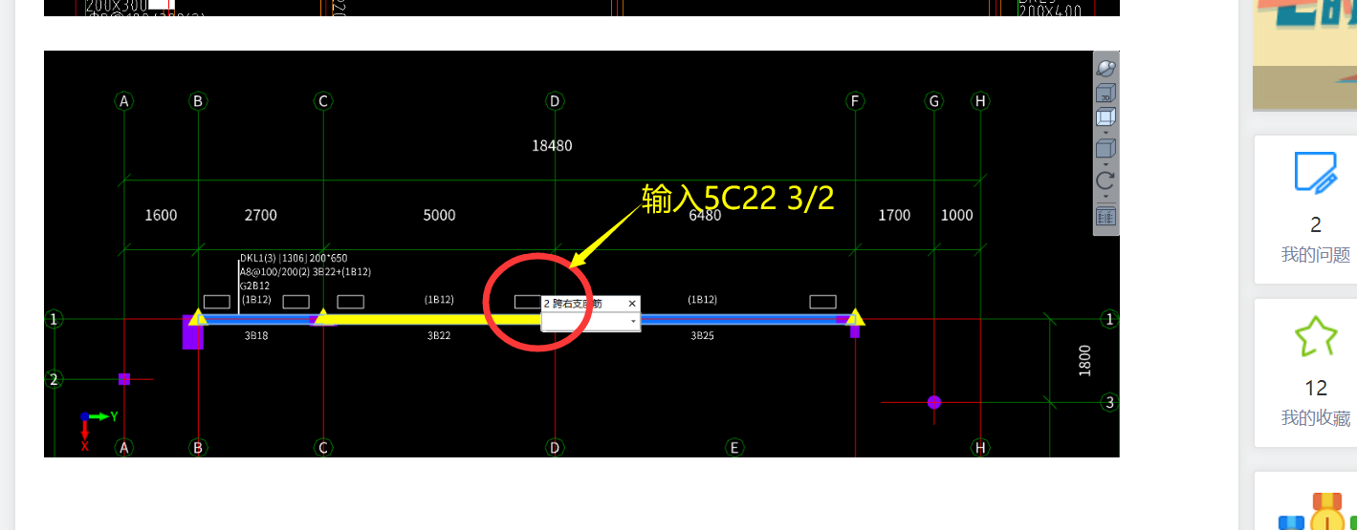Click the yellow triangle support at axis F

click(x=855, y=317)
